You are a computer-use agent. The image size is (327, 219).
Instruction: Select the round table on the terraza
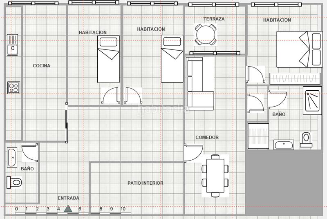[206, 34]
